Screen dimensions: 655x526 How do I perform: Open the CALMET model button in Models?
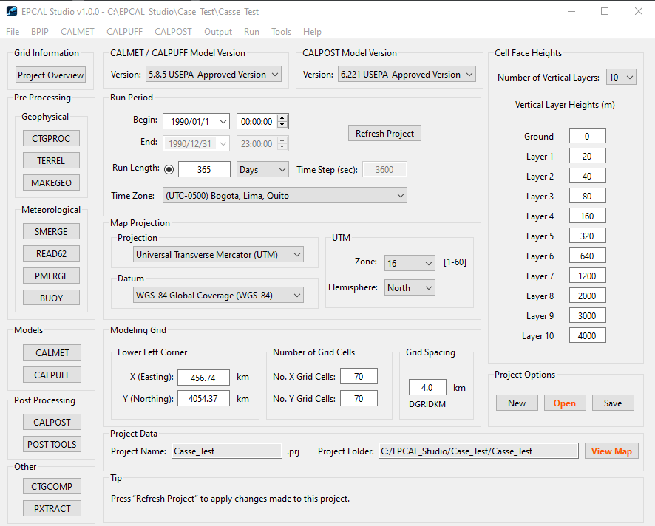click(x=52, y=352)
